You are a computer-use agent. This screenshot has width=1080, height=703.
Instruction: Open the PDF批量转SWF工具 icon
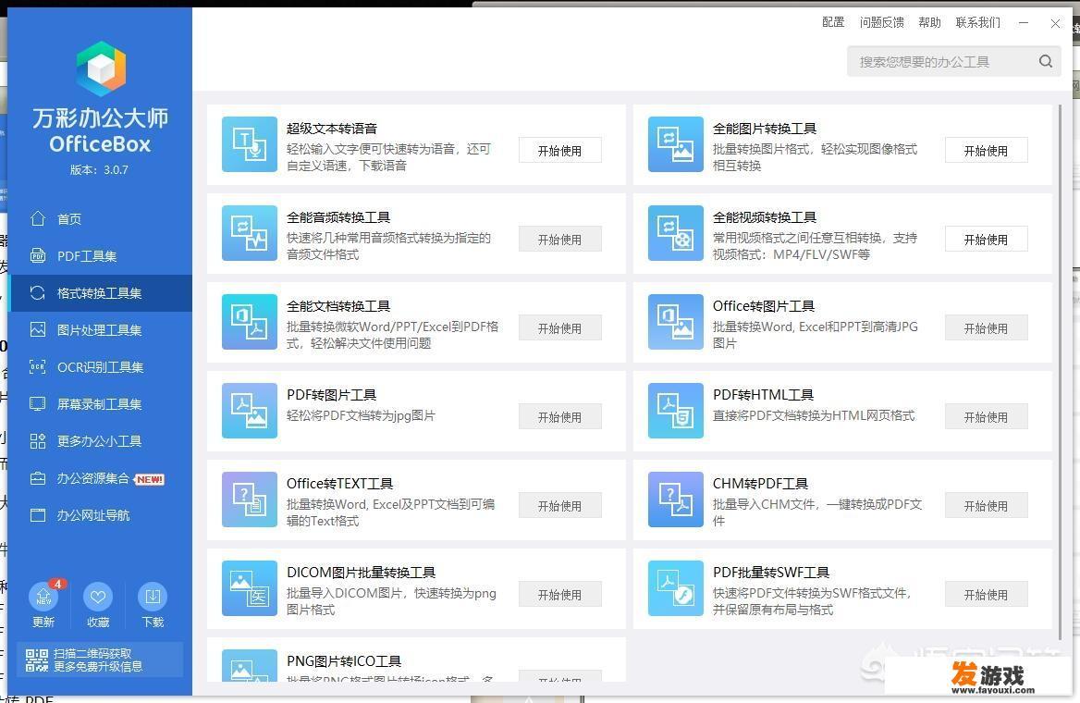[x=676, y=588]
